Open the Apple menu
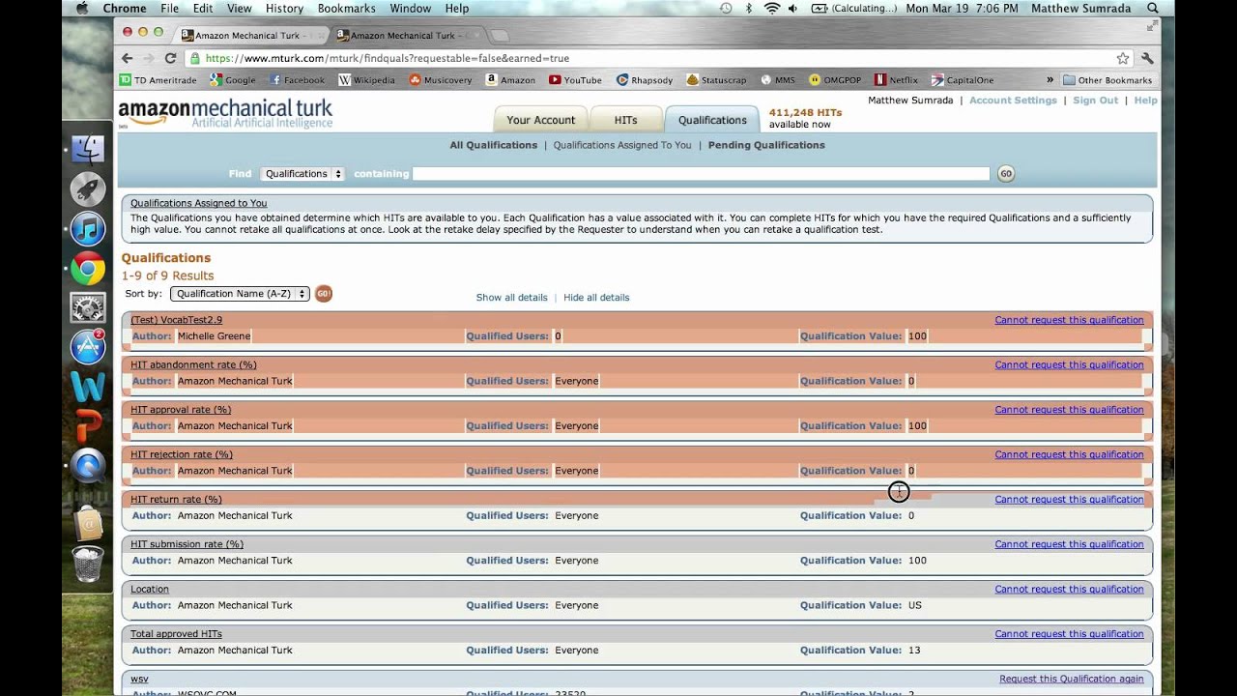Screen dimensions: 1237x696 (x=82, y=8)
